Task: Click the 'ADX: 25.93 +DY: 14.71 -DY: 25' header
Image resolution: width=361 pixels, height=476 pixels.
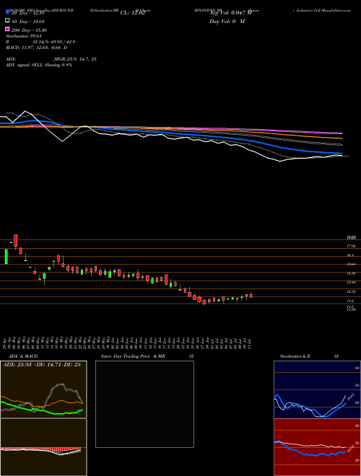Action: [x=42, y=365]
